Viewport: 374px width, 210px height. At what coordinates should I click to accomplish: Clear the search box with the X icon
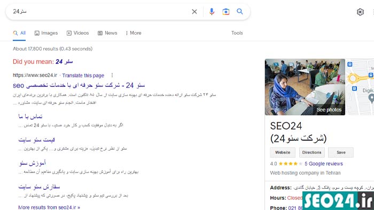click(194, 11)
